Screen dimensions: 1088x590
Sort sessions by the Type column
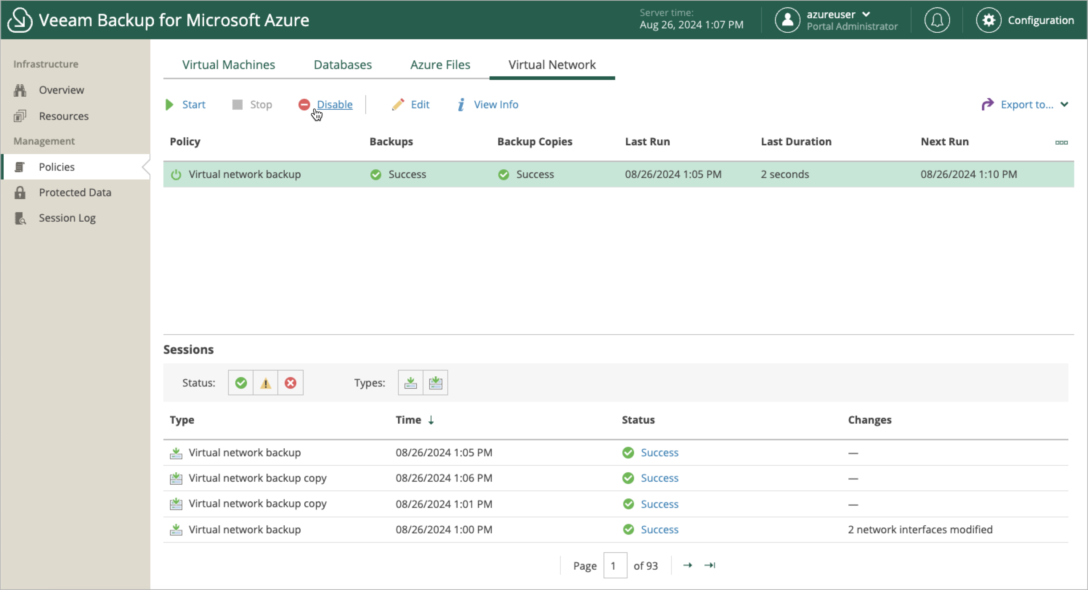coord(182,420)
